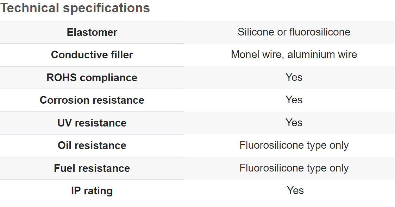Select the Corrosion resistance label
The height and width of the screenshot is (207, 395).
coord(92,100)
